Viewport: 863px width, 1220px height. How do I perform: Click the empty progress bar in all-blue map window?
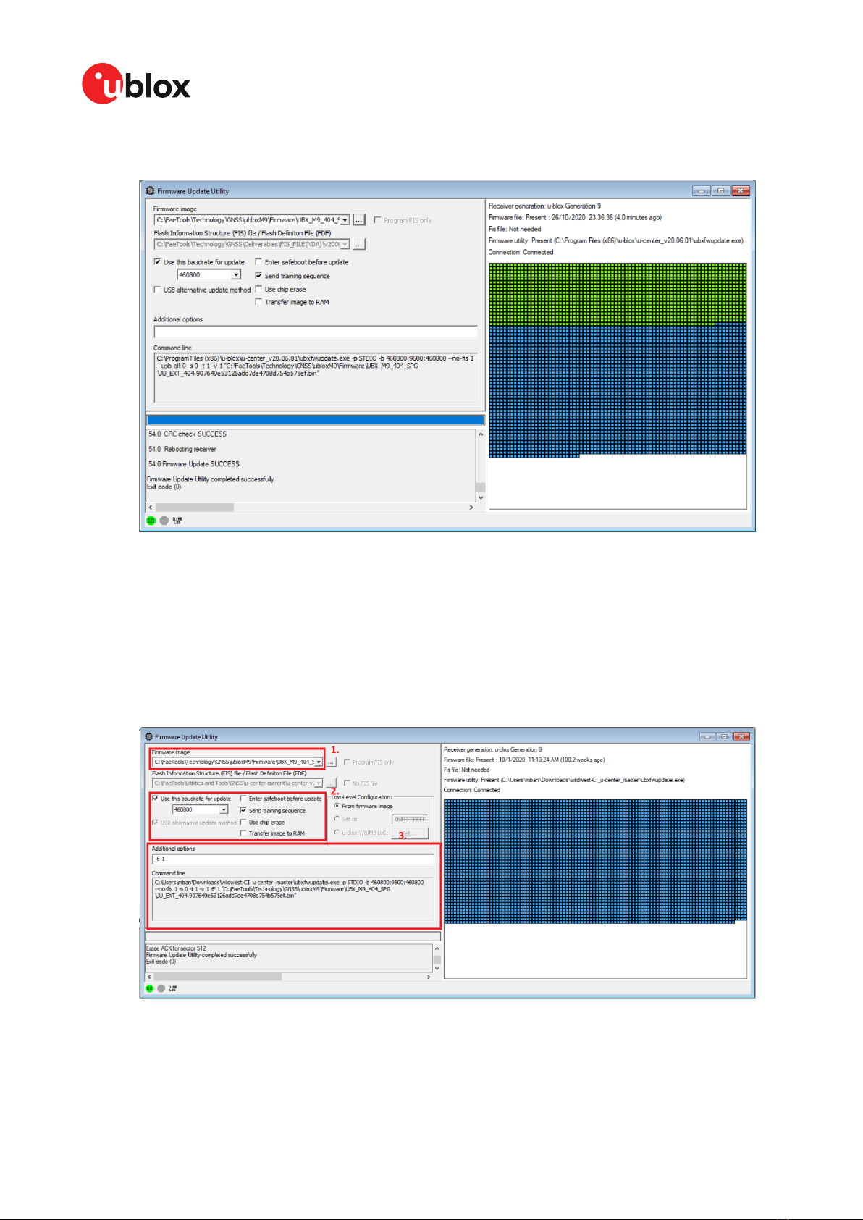pos(293,936)
